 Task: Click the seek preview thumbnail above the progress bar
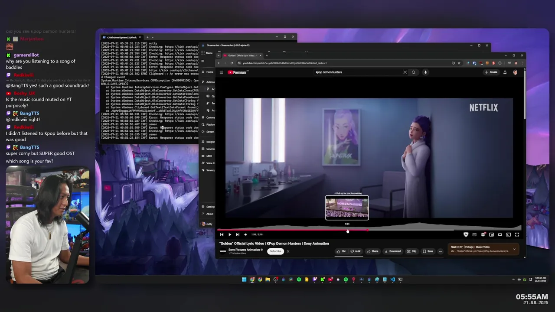pyautogui.click(x=347, y=208)
